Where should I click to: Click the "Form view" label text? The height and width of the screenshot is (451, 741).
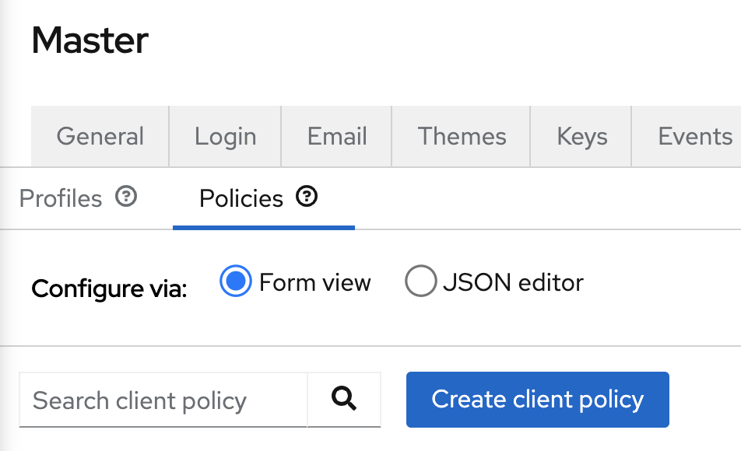[314, 283]
